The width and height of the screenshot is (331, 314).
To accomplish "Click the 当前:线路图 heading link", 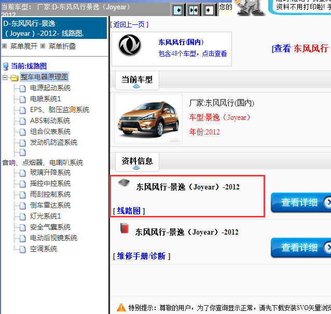I will tap(29, 66).
